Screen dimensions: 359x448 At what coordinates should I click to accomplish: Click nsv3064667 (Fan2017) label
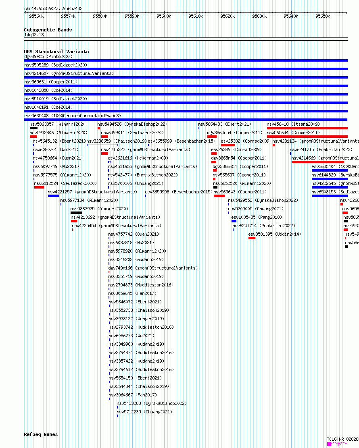pos(133,395)
